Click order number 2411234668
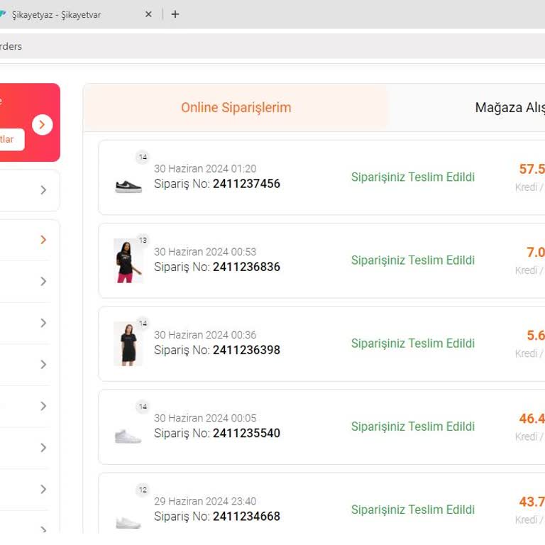Viewport: 545px width, 545px height. coord(246,516)
